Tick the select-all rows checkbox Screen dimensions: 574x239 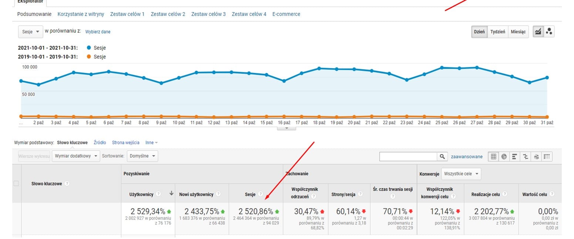coord(16,183)
